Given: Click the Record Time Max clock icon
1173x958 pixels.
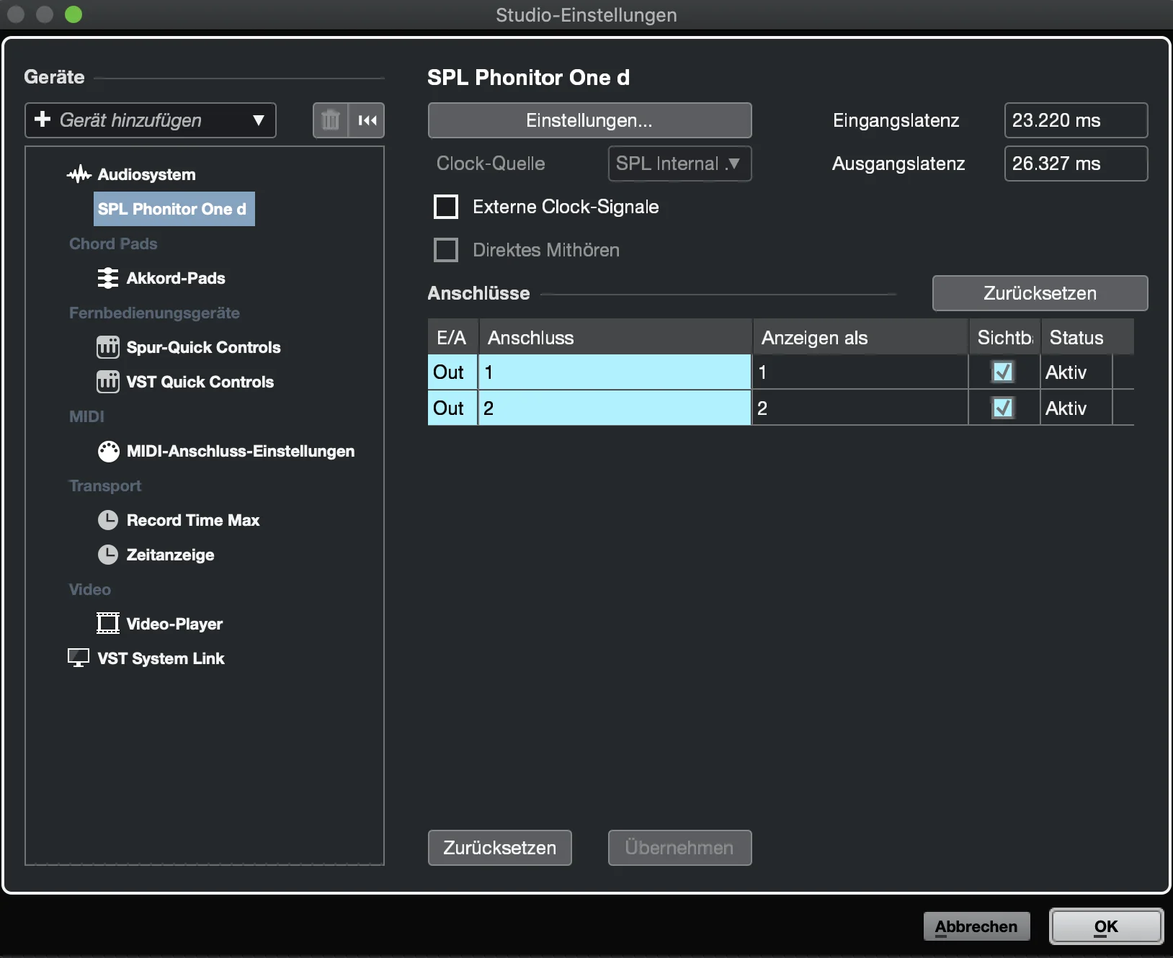Looking at the screenshot, I should 107,520.
